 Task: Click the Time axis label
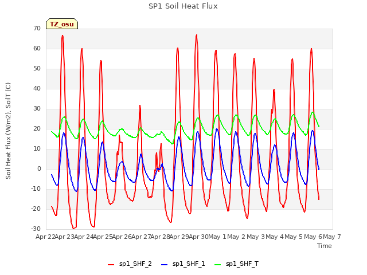[325, 246]
